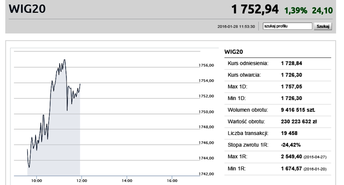Click the quote timestamp 2016-01-28 11:53:30
This screenshot has height=185, width=344.
pyautogui.click(x=236, y=27)
